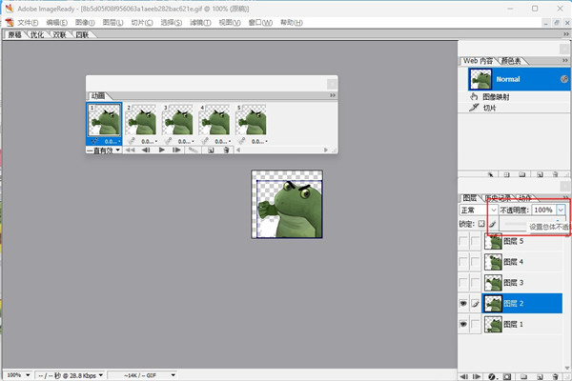Viewport: 572px width, 381px height.
Task: Duplicate the current animation frame
Action: pos(210,150)
